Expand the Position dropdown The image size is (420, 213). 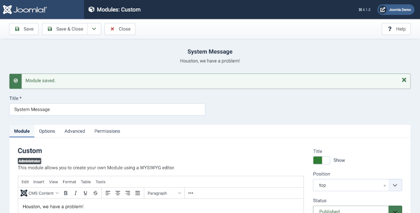pyautogui.click(x=395, y=185)
